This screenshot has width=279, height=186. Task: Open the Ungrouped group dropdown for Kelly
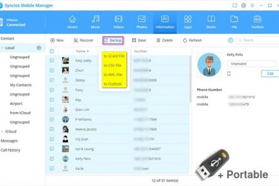(x=251, y=64)
